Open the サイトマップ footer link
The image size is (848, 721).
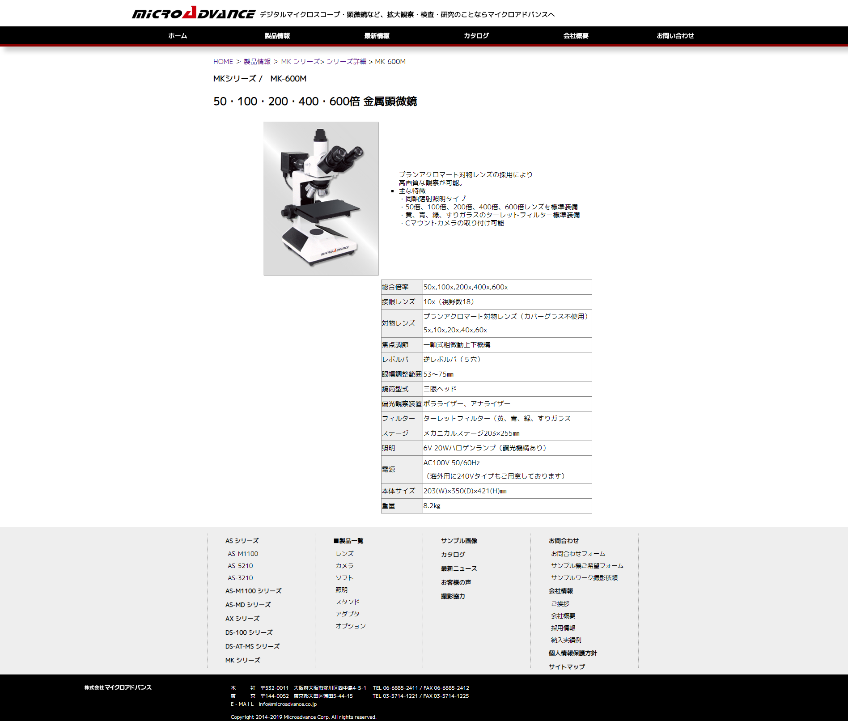pyautogui.click(x=567, y=667)
